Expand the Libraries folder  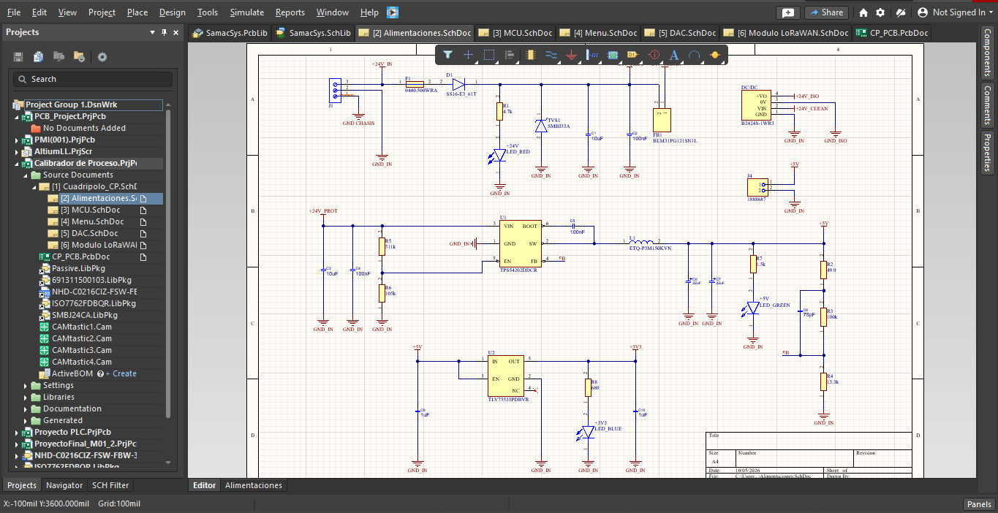[26, 397]
